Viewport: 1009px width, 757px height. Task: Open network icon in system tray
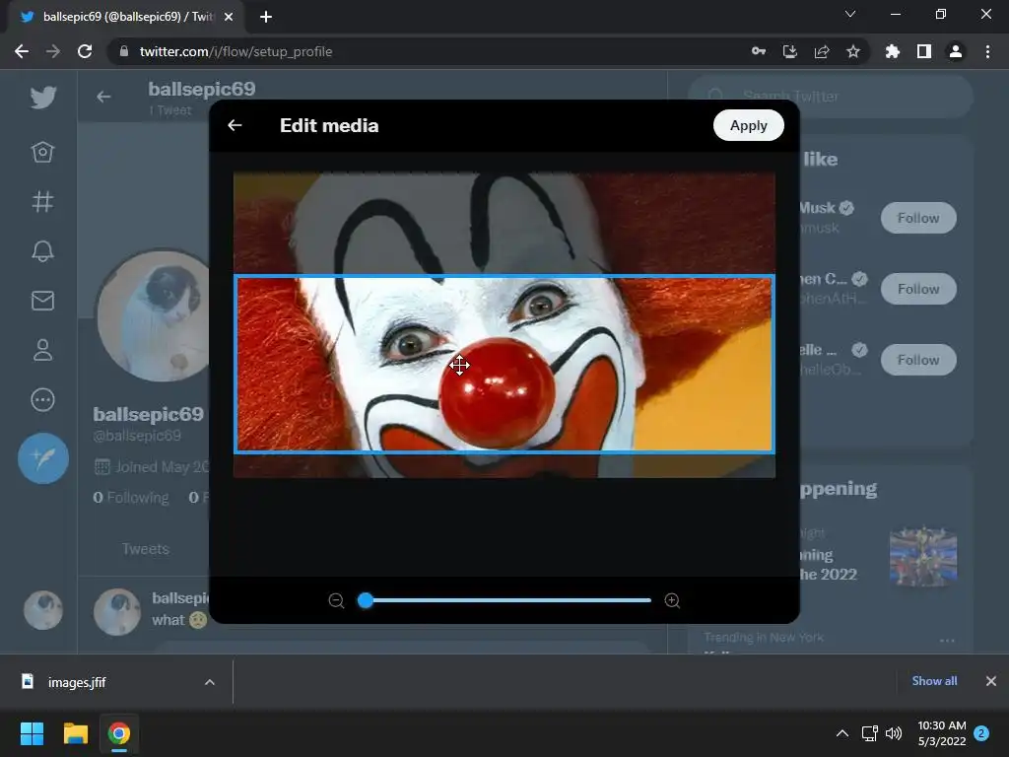point(869,733)
